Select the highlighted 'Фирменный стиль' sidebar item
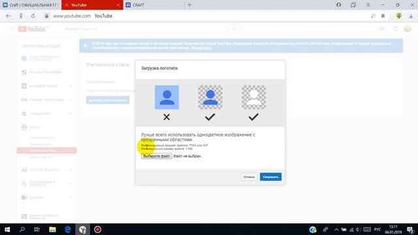 click(46, 151)
